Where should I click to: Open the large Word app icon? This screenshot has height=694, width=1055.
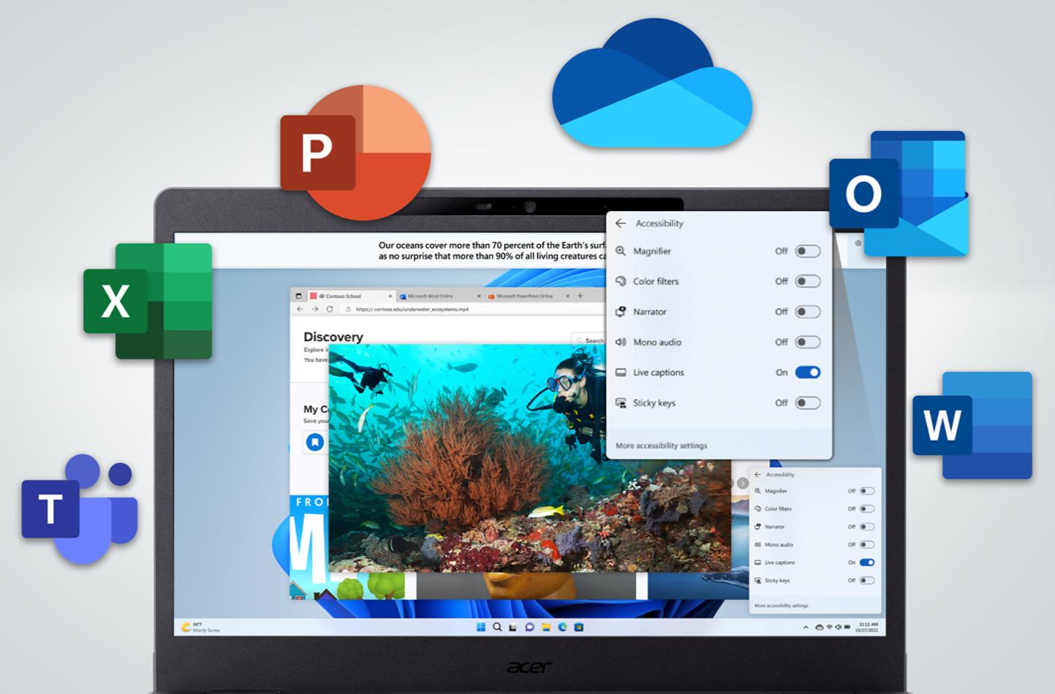coord(972,425)
